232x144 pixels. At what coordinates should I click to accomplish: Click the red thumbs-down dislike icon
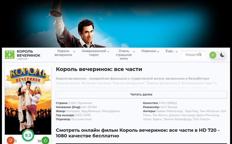[x=11, y=140]
